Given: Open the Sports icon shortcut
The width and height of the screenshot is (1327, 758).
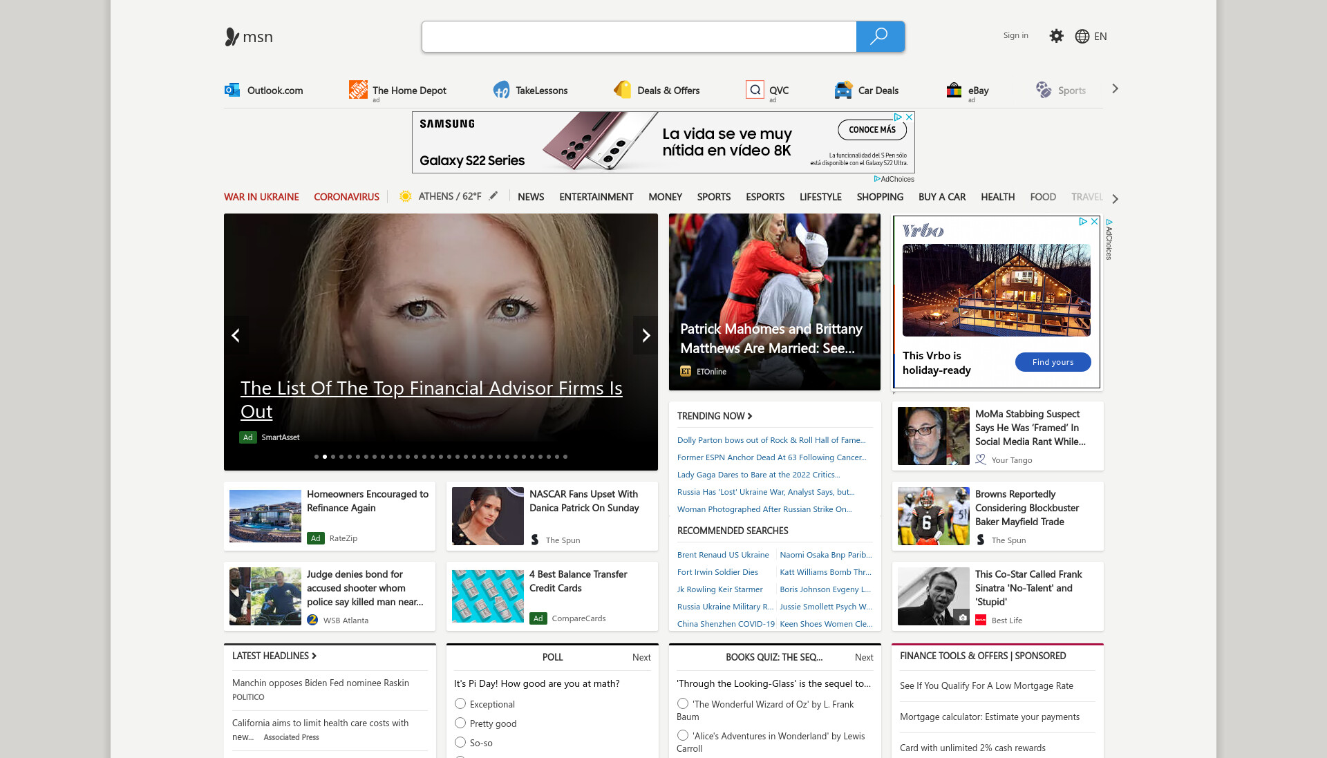Looking at the screenshot, I should [x=1044, y=90].
